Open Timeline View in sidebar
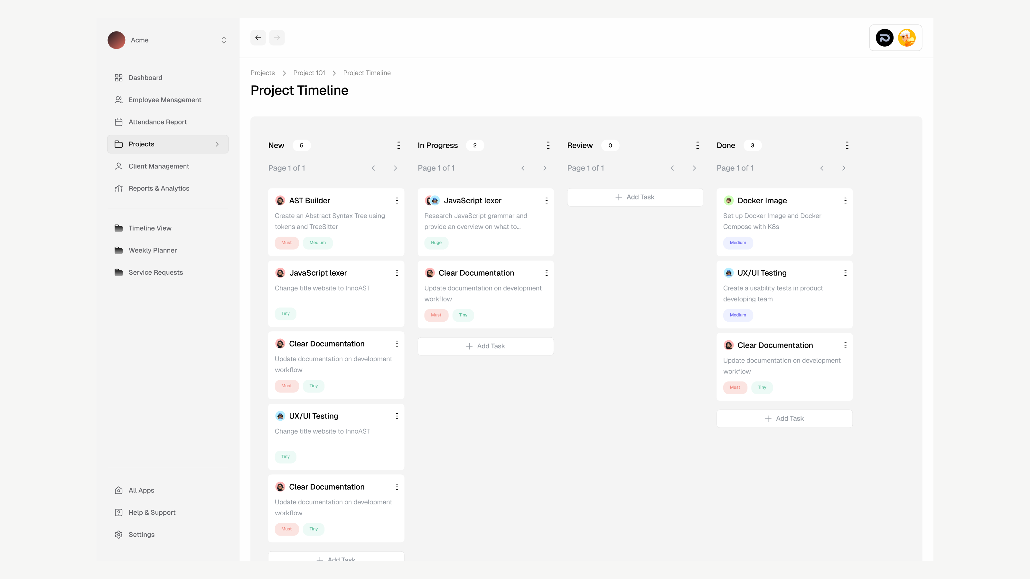Image resolution: width=1030 pixels, height=579 pixels. pos(150,228)
